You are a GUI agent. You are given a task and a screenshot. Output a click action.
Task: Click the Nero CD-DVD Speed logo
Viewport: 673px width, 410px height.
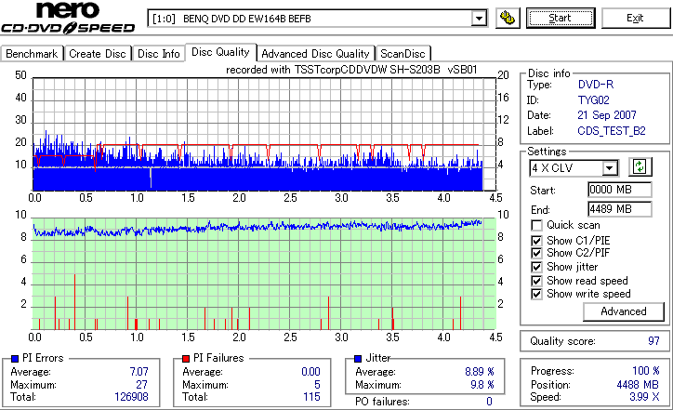coord(68,18)
